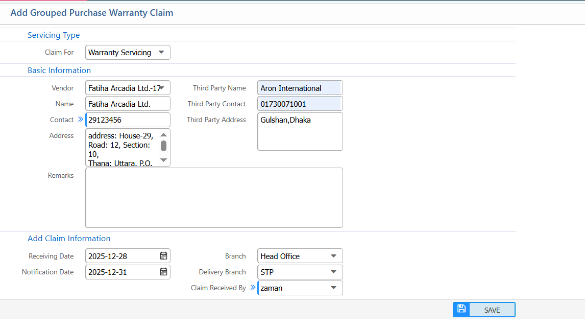Select the Contact number field

128,120
